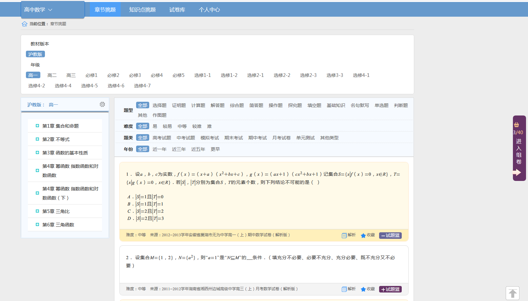The image size is (528, 301).
Task: Switch to 知识点挑题 tab
Action: (142, 10)
